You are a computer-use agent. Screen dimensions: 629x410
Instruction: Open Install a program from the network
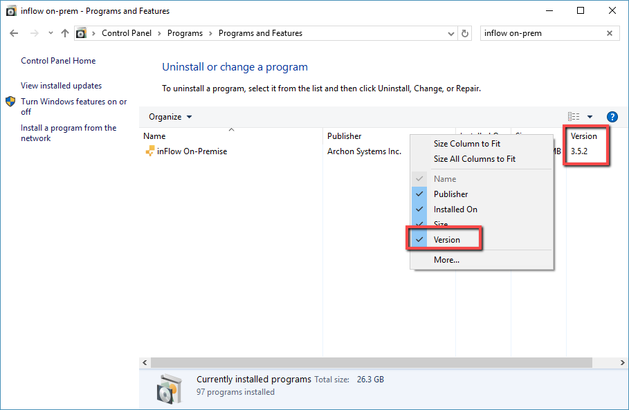[x=69, y=133]
